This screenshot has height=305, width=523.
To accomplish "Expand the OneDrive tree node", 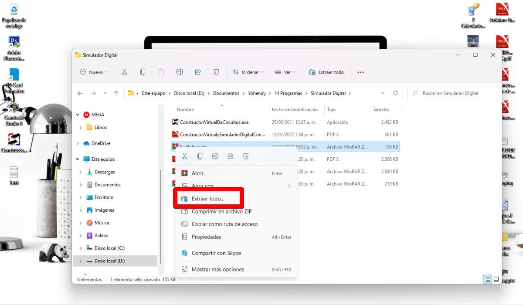I will [78, 143].
